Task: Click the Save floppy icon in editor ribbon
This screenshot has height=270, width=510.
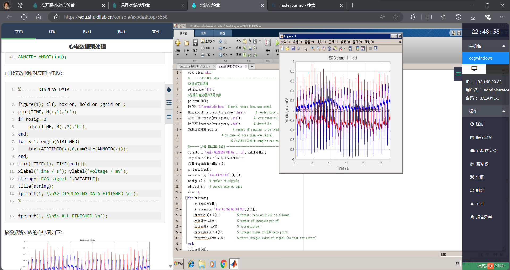Action: pyautogui.click(x=195, y=43)
